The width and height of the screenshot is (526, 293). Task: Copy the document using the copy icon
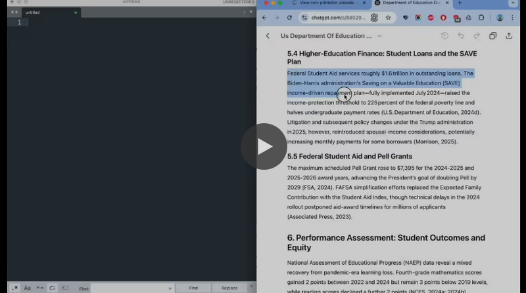coord(492,36)
